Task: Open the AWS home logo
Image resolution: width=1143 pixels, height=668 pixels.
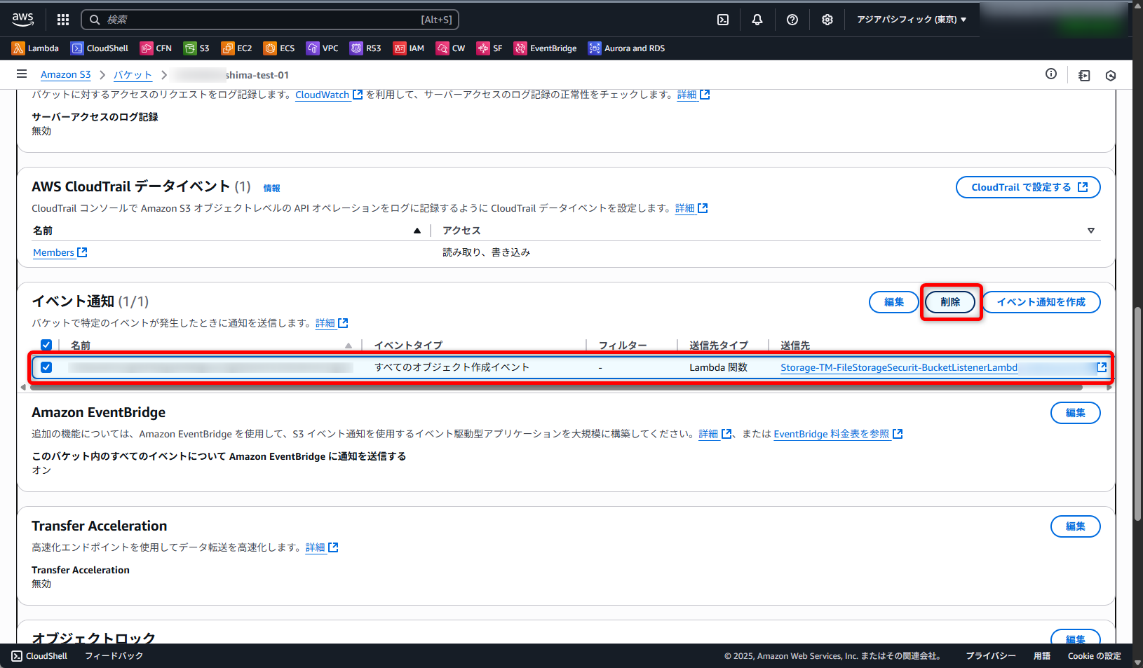Action: pos(22,20)
